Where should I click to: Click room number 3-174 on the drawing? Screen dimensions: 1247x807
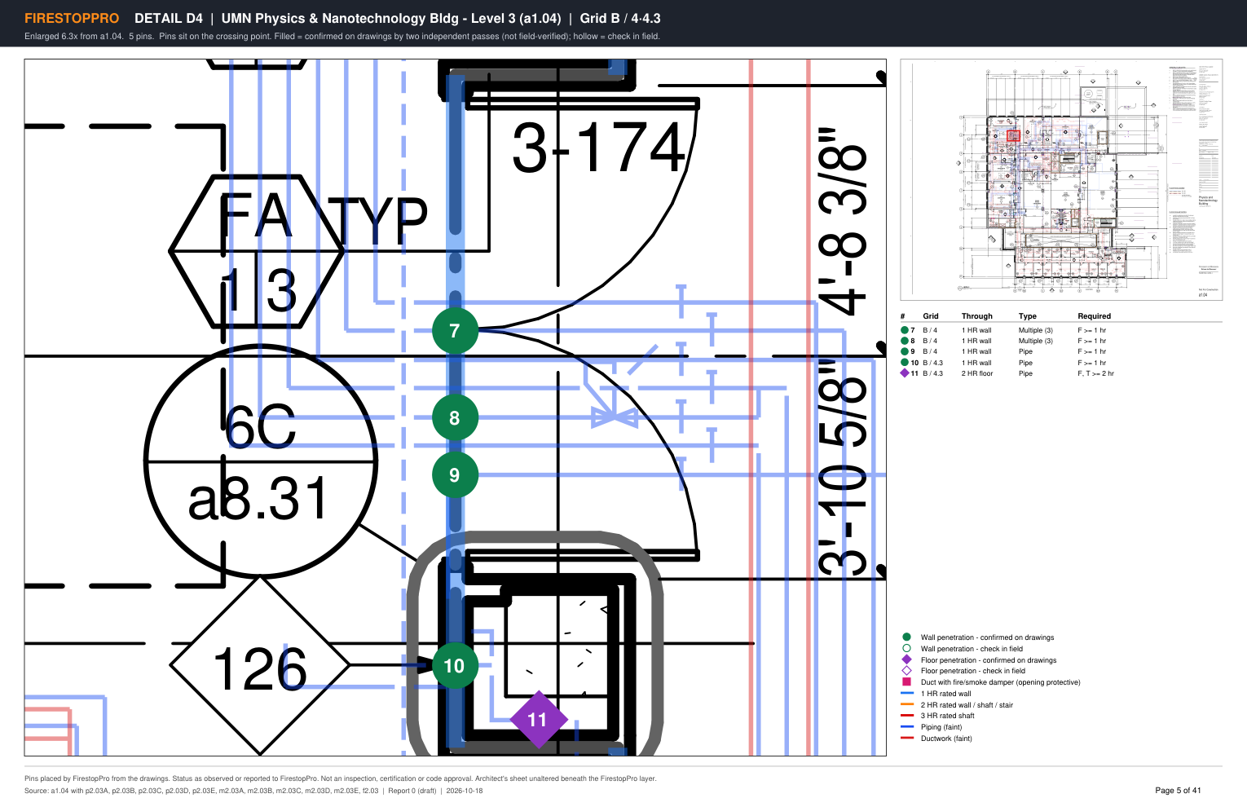coord(598,148)
